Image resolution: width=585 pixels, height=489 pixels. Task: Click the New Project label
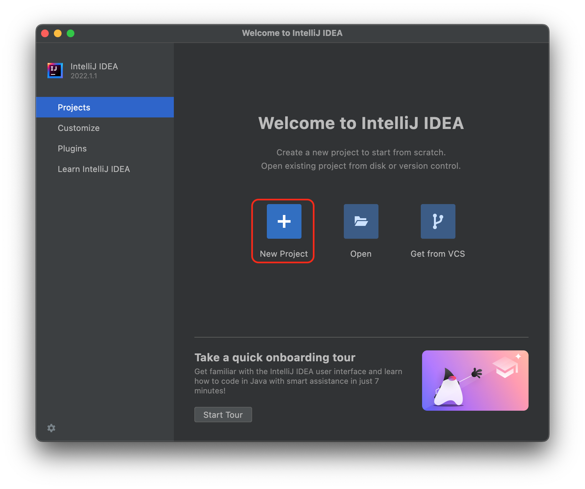(284, 254)
